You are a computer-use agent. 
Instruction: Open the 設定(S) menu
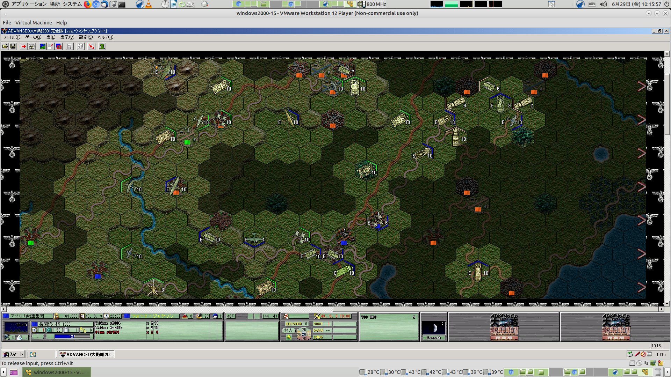[86, 37]
